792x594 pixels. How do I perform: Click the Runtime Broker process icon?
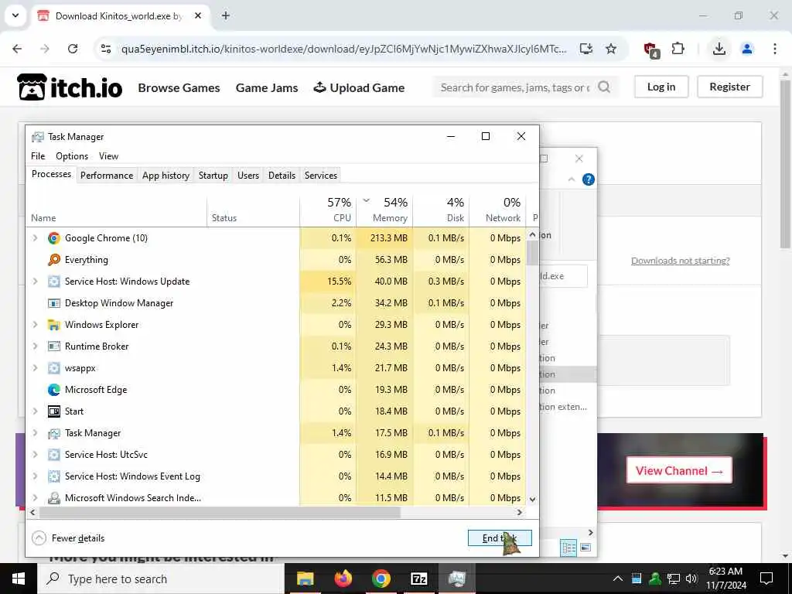(54, 346)
